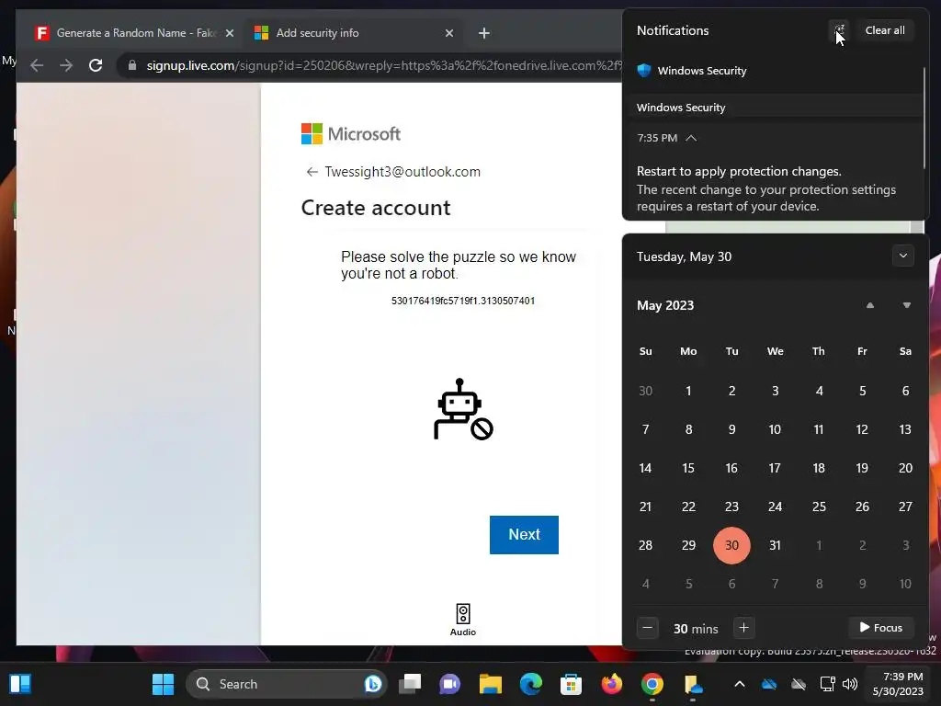The image size is (941, 706).
Task: Switch to Generate a Random Name tab
Action: [x=136, y=33]
